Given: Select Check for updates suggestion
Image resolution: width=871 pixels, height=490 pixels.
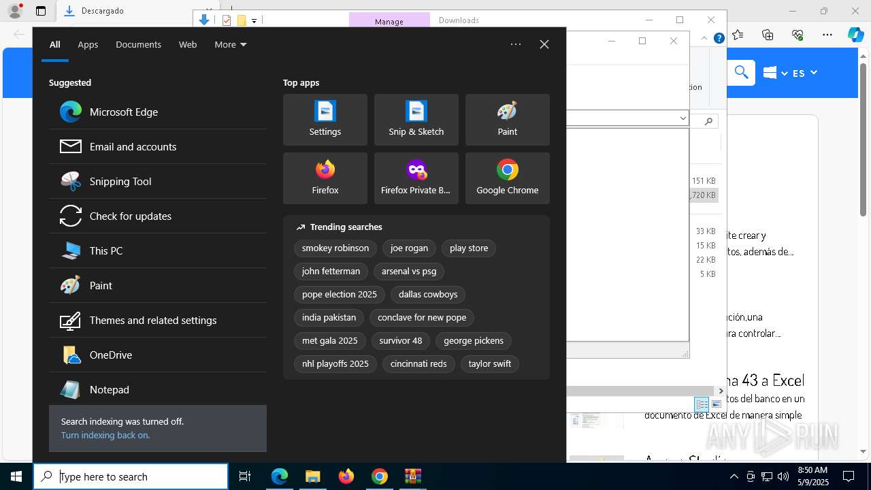Looking at the screenshot, I should coord(158,216).
